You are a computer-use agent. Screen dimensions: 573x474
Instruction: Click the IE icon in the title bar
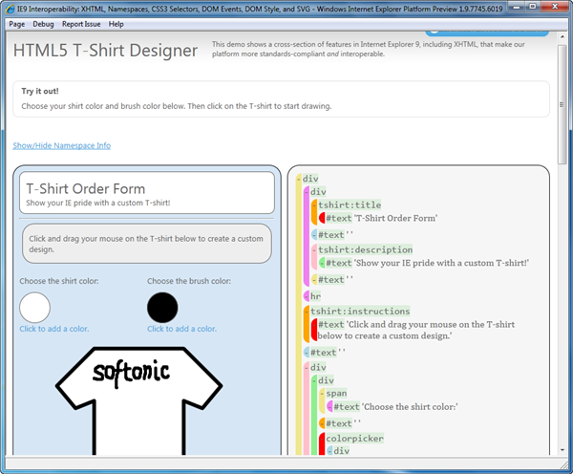coord(9,8)
